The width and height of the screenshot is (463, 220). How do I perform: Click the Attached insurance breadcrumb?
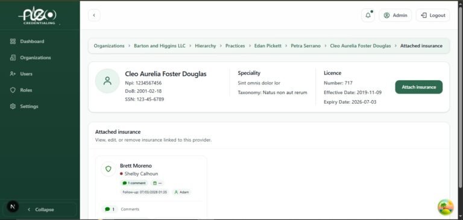tap(421, 46)
